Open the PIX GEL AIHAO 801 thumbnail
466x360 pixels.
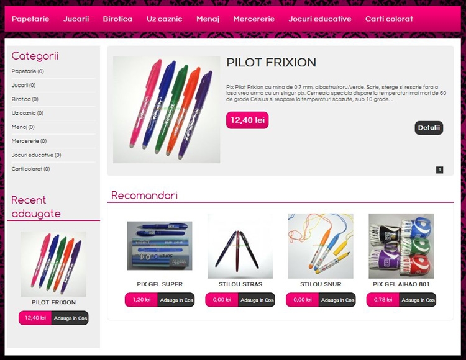401,246
